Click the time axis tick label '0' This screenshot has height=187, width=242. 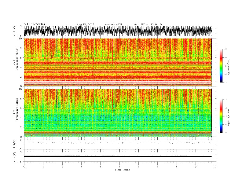coord(24,167)
